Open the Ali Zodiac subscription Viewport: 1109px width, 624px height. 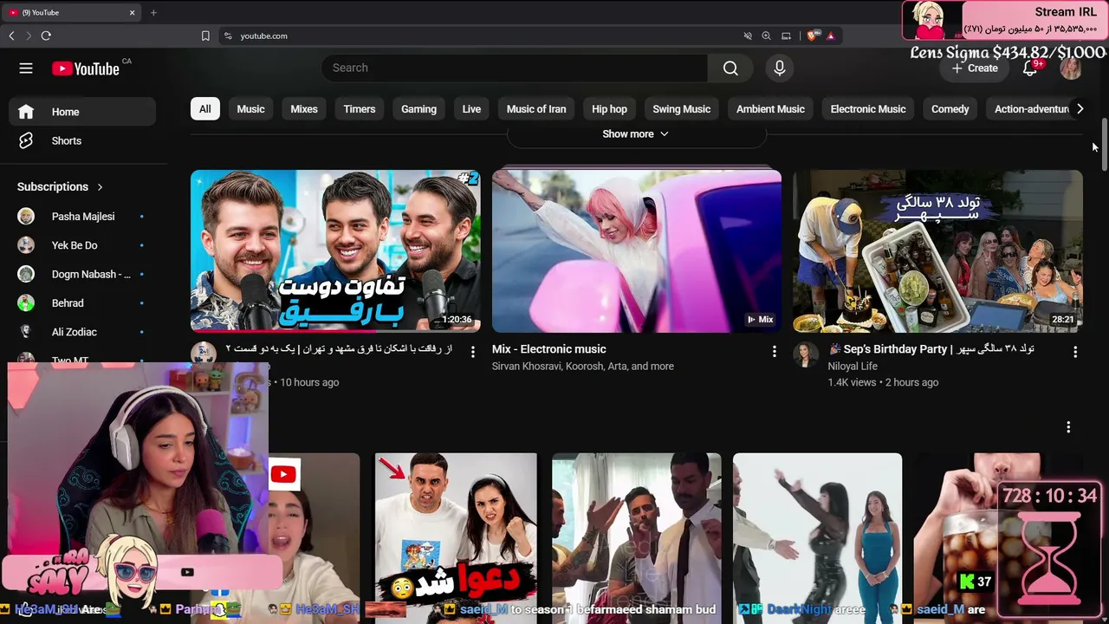[x=82, y=332]
